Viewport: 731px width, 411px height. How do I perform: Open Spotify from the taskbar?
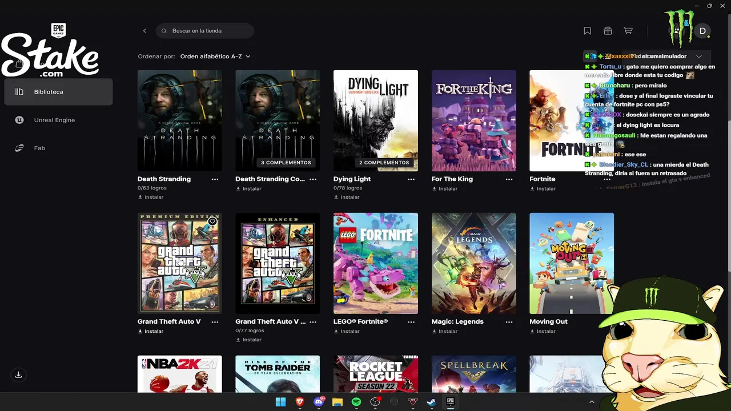[356, 402]
